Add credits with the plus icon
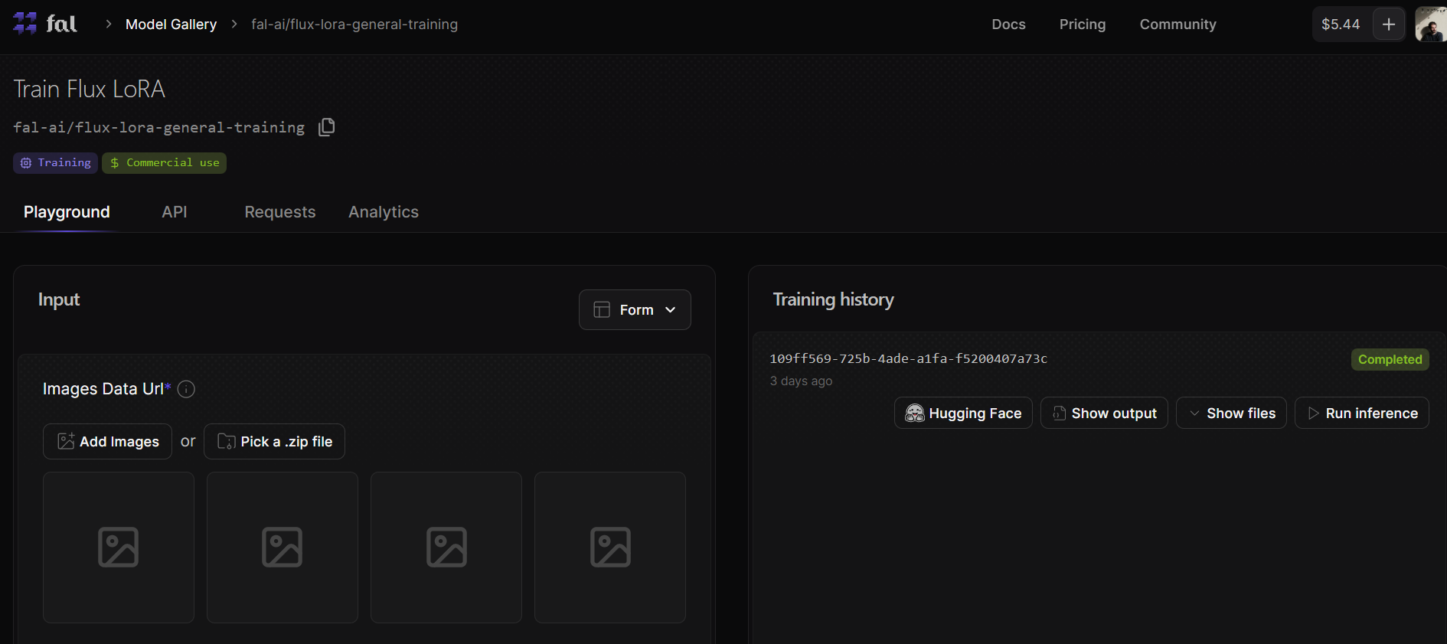Viewport: 1447px width, 644px height. point(1389,25)
